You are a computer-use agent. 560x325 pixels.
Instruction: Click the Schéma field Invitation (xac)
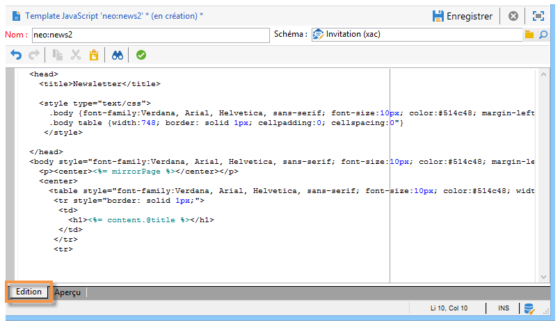[417, 35]
